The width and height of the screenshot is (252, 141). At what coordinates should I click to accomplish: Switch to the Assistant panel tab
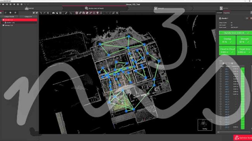[219, 13]
